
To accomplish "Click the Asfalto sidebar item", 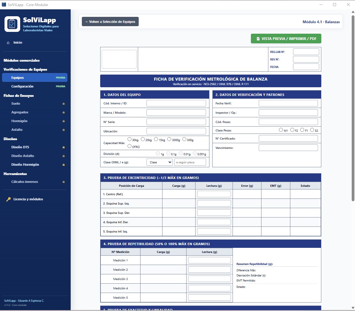I will tap(35, 130).
